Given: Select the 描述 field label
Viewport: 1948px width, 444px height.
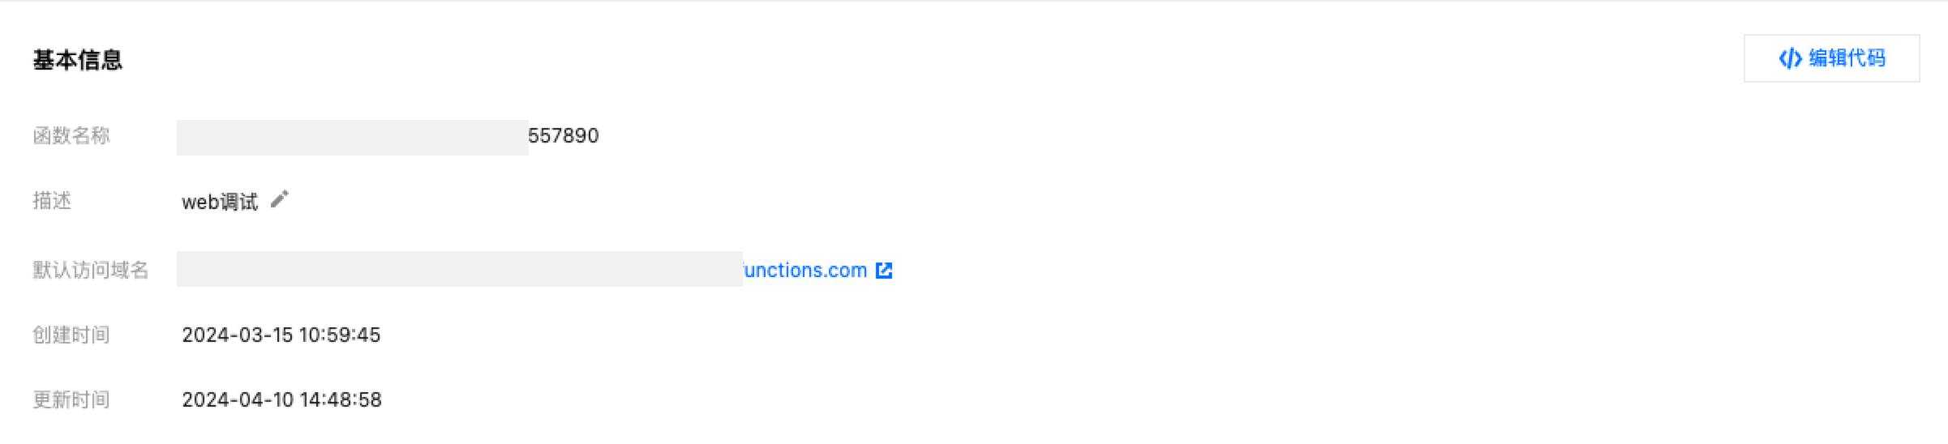Looking at the screenshot, I should click(x=52, y=201).
